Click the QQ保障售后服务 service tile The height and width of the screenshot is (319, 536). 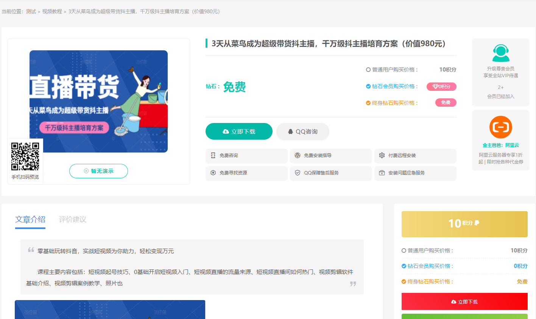point(331,173)
